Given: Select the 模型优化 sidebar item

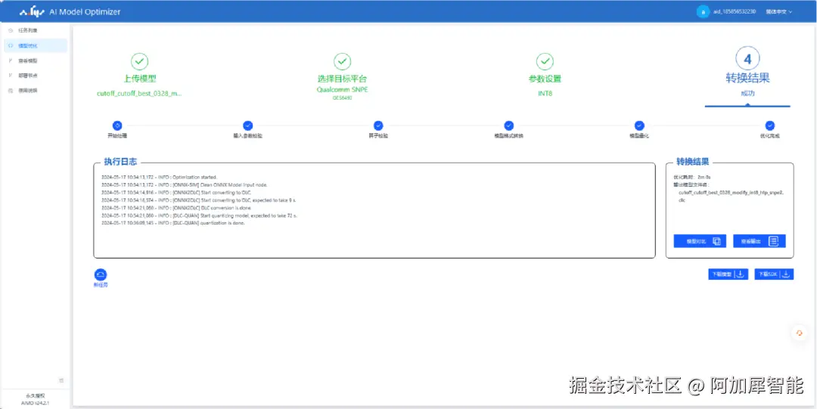Looking at the screenshot, I should [34, 46].
